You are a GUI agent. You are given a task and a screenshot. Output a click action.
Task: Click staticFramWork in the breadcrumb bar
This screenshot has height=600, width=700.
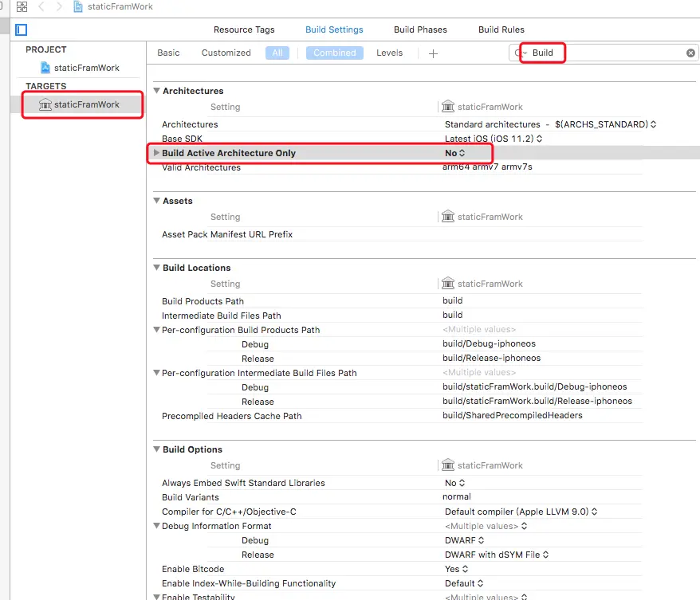coord(120,6)
